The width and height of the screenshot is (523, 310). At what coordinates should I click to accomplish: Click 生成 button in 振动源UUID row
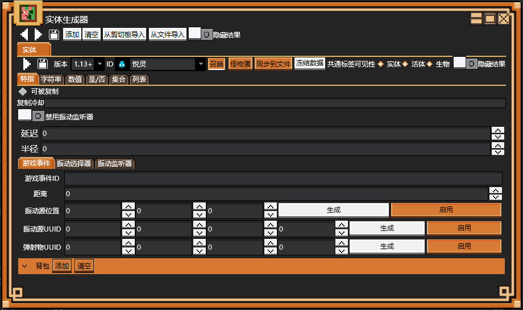click(x=387, y=228)
